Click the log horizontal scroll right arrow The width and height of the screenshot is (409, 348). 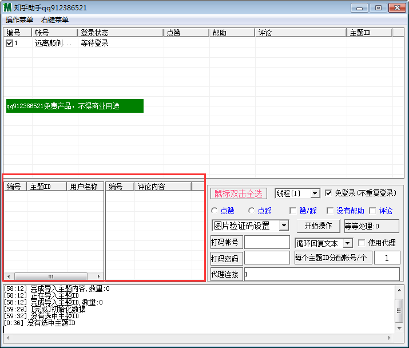(x=389, y=338)
